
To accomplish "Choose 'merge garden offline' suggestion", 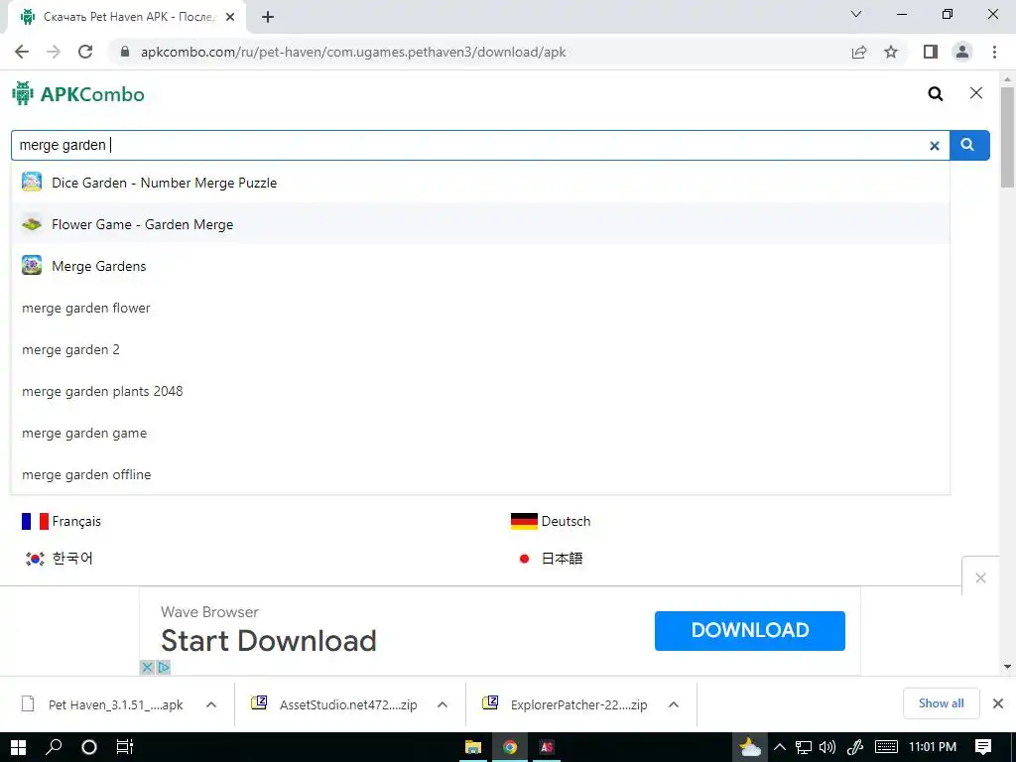I will (x=480, y=474).
